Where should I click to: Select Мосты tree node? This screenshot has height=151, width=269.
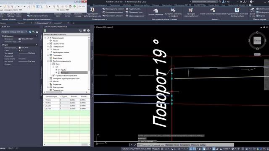point(55,81)
